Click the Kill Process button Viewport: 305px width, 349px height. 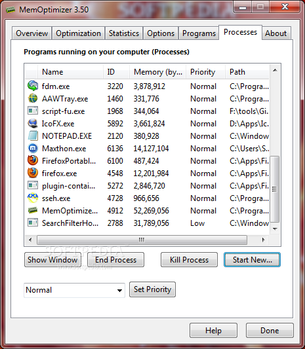pyautogui.click(x=189, y=260)
